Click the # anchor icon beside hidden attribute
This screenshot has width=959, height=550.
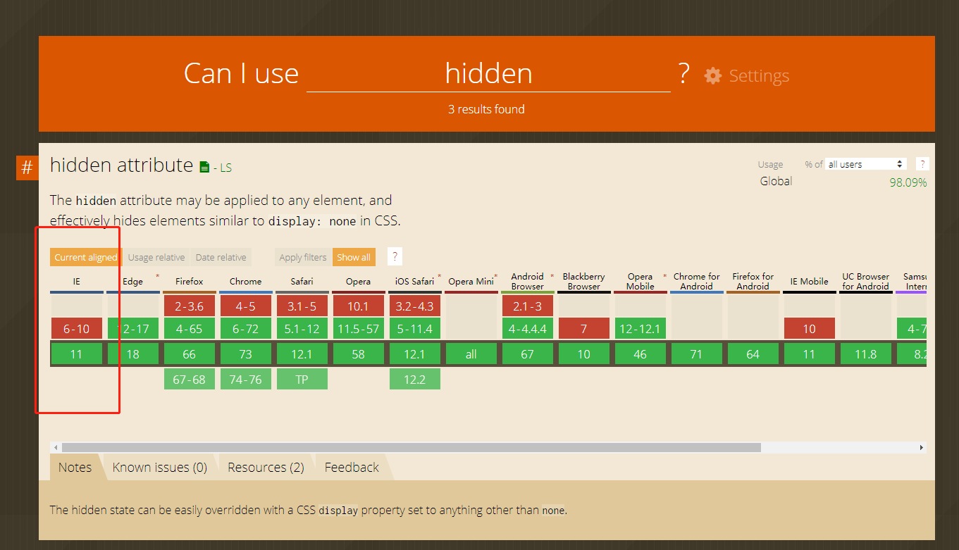[x=27, y=168]
